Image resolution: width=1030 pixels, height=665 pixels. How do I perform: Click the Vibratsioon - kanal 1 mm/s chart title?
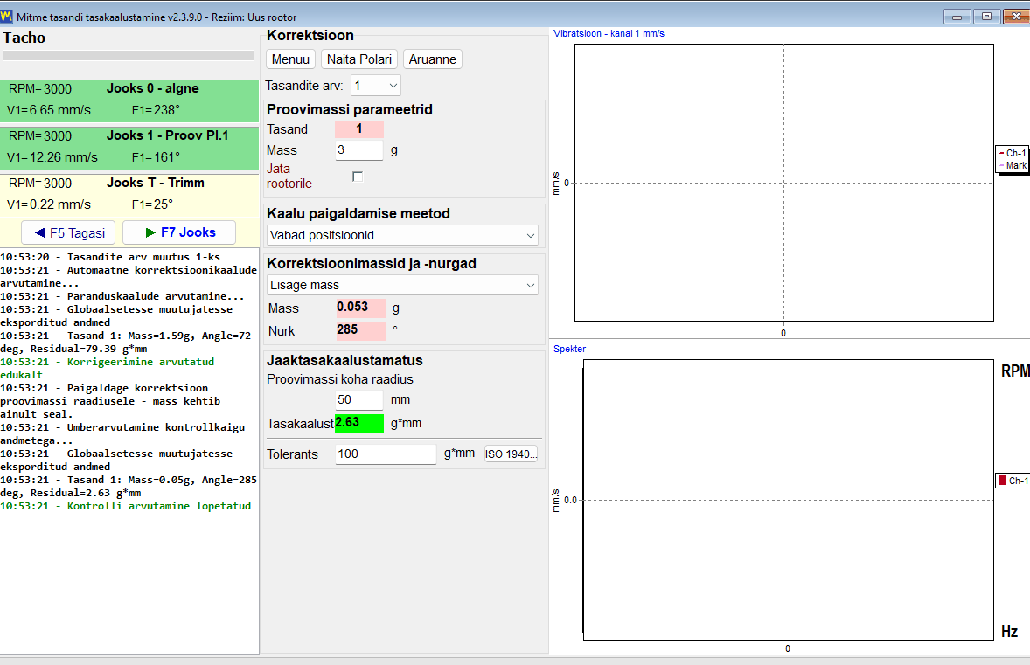609,33
